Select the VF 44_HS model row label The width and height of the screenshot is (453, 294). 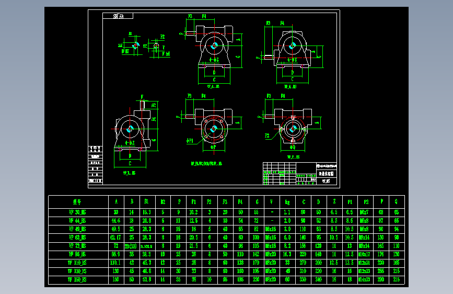tap(77, 221)
